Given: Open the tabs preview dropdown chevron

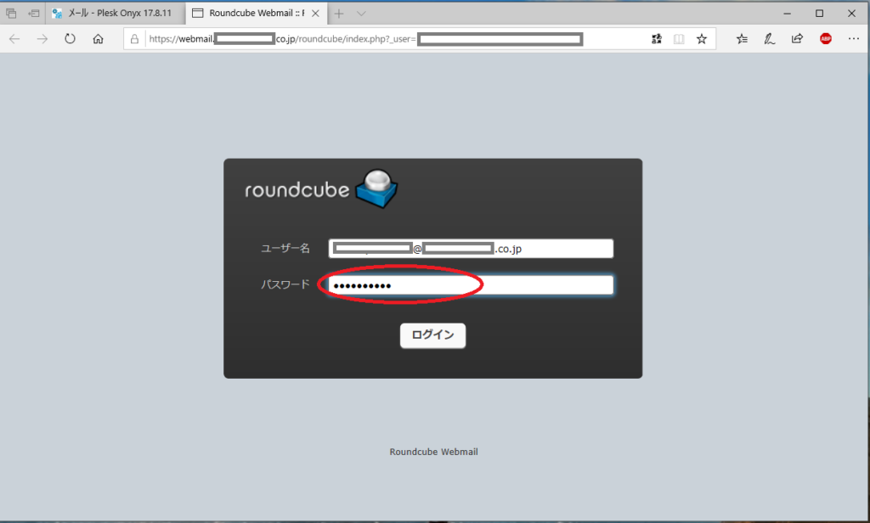Looking at the screenshot, I should tap(361, 13).
